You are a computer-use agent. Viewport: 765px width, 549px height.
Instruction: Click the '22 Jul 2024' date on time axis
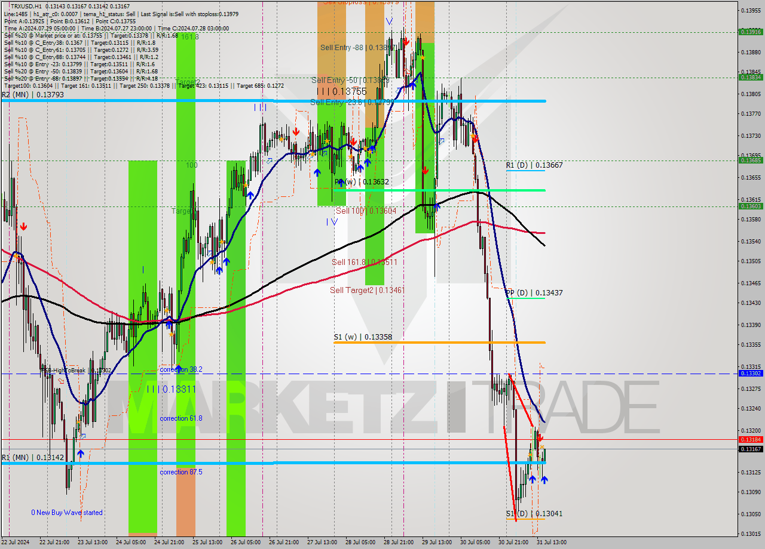click(x=16, y=542)
